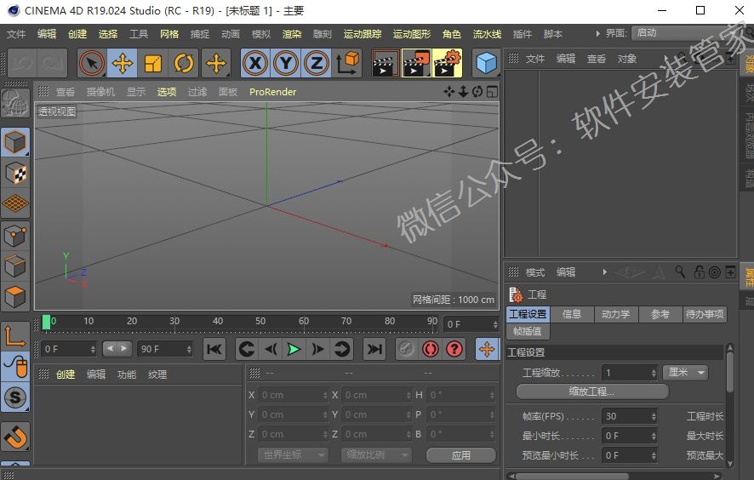The width and height of the screenshot is (754, 480).
Task: Expand the 缩放比例 dropdown
Action: coord(375,455)
